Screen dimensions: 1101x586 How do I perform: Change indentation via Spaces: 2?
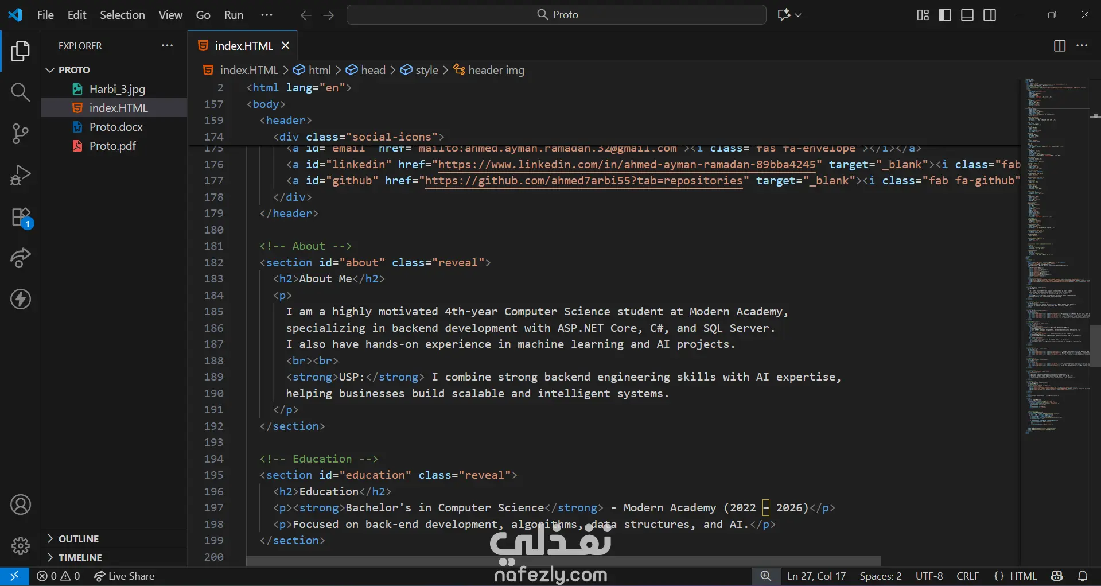tap(881, 576)
